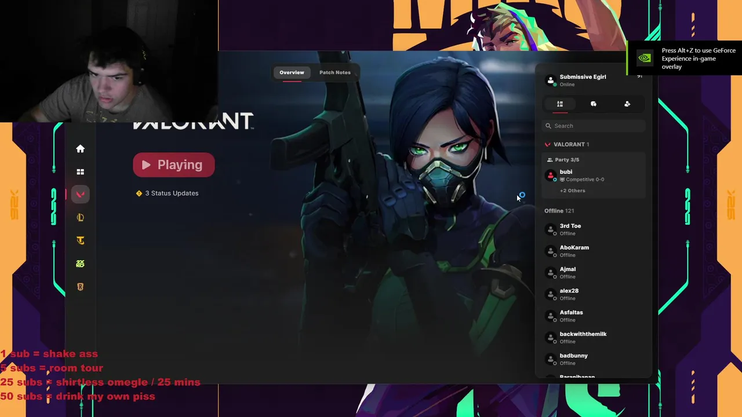Click the NVIDIA GeForce overlay logo
This screenshot has width=742, height=417.
[645, 58]
